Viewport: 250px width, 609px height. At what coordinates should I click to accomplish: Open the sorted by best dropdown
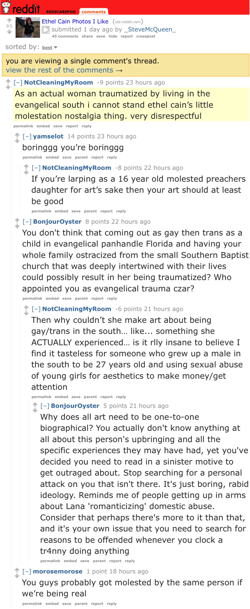click(50, 48)
